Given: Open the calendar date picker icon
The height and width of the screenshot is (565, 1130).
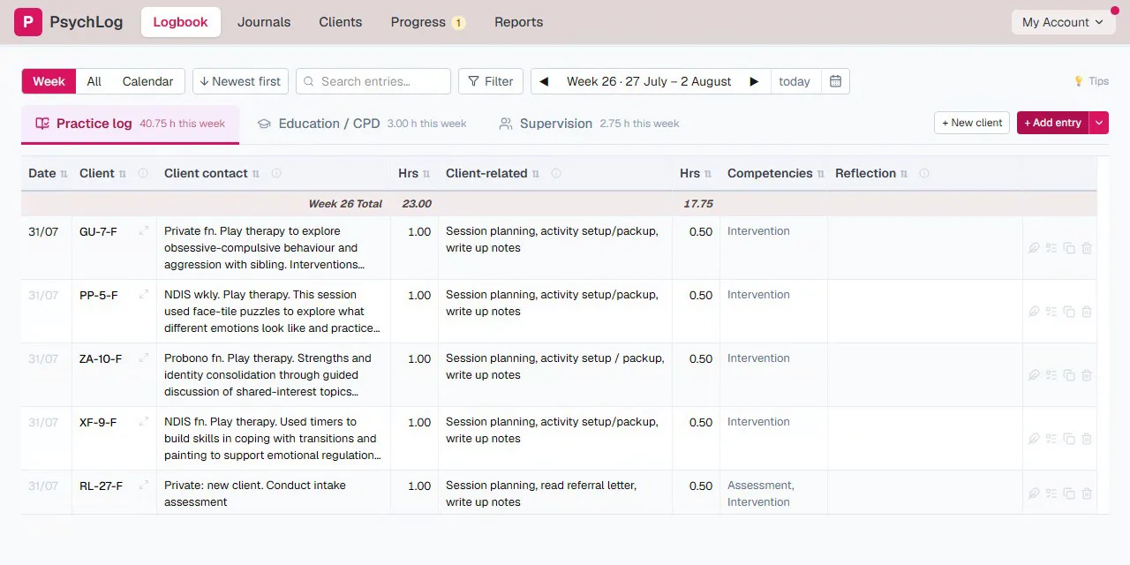Looking at the screenshot, I should coord(835,81).
